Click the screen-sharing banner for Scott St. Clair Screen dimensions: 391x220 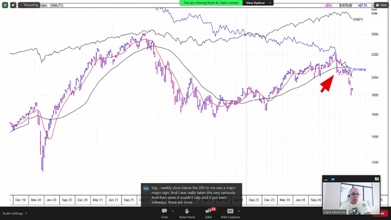(x=211, y=3)
